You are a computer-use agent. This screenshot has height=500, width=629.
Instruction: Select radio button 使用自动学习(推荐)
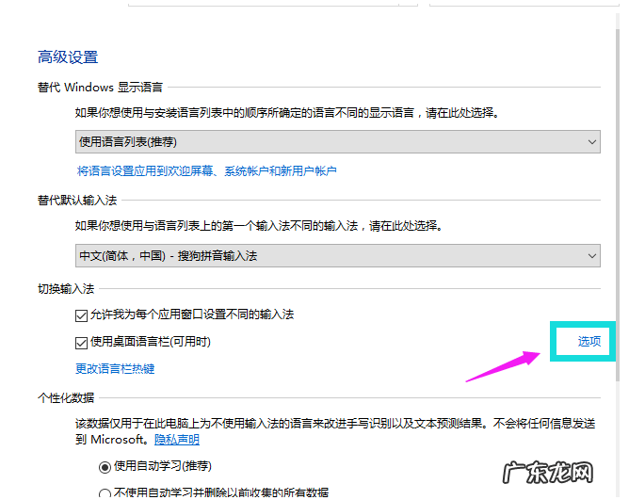pos(105,467)
